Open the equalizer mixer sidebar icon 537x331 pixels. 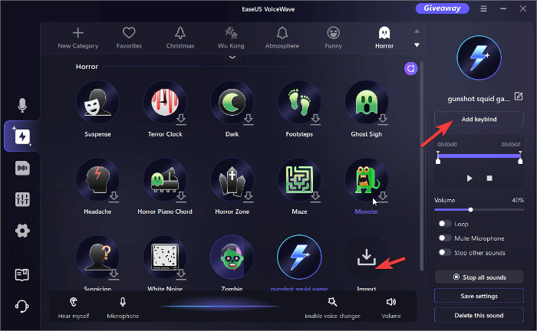click(22, 199)
